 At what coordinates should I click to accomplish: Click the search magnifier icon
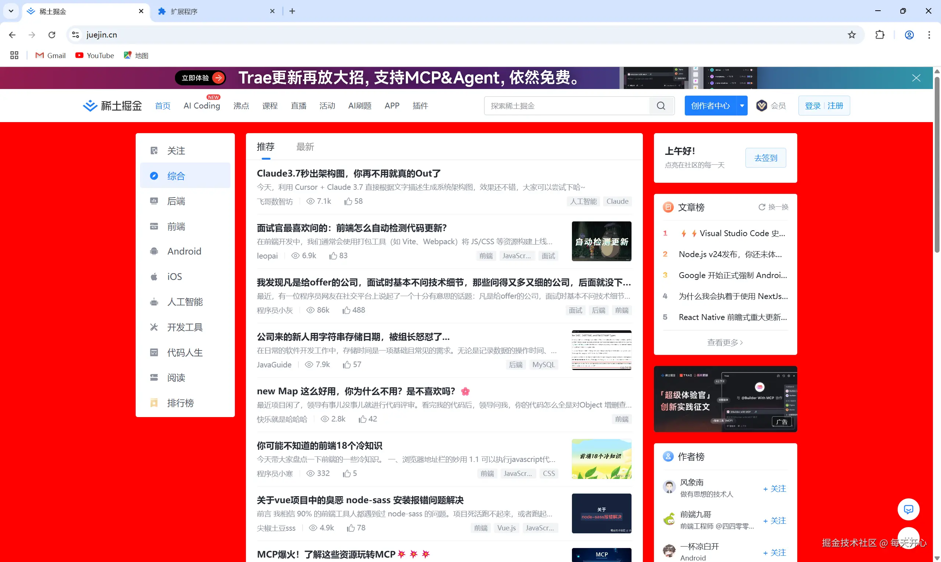coord(661,106)
